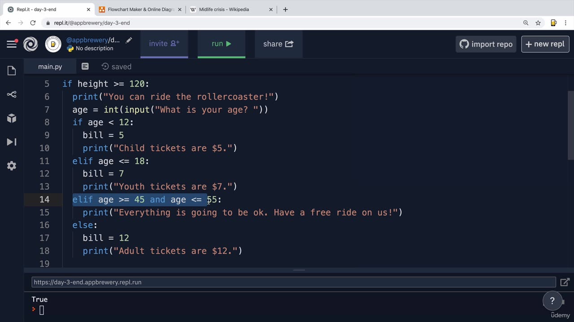Open the Files panel in sidebar

click(x=12, y=71)
